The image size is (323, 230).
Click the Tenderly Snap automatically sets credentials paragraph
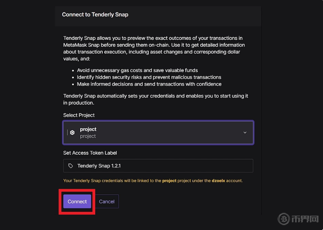coord(156,99)
